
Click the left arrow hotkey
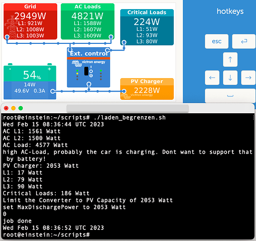pos(212,78)
